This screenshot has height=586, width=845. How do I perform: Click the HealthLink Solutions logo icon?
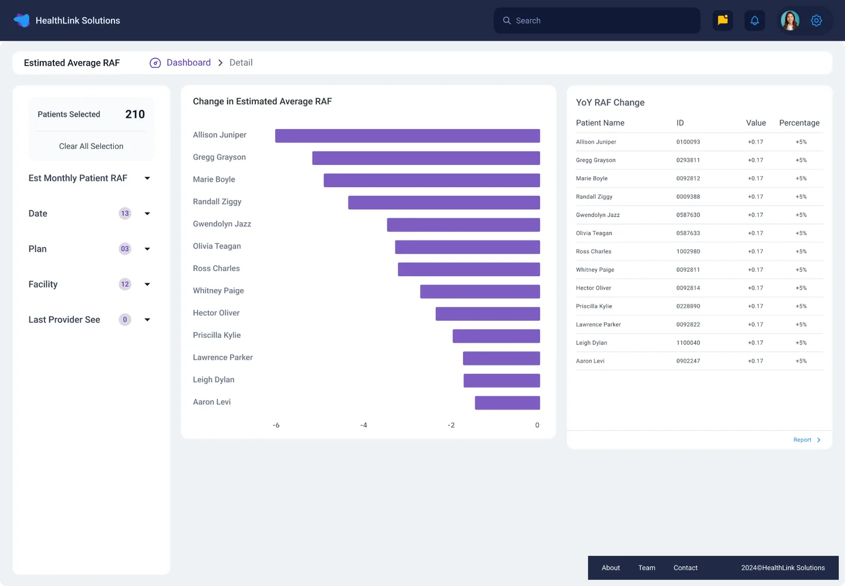coord(22,21)
